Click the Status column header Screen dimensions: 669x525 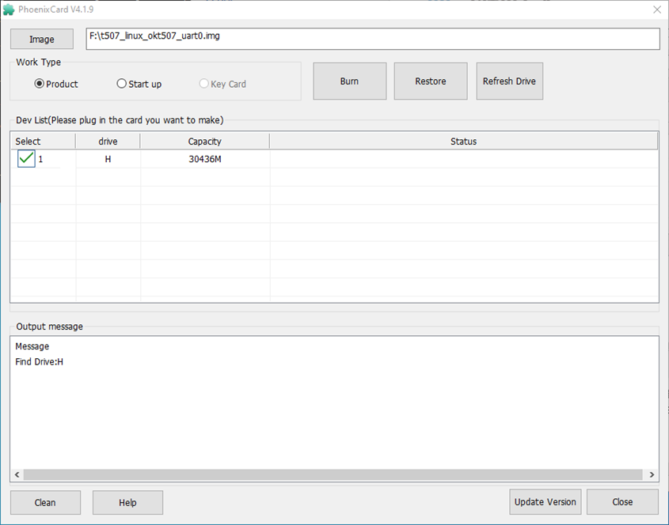(463, 142)
